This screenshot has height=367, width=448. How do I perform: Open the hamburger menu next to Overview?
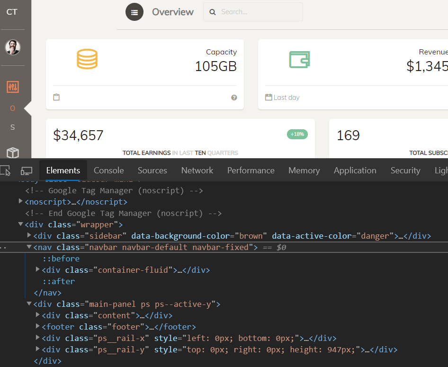point(134,12)
